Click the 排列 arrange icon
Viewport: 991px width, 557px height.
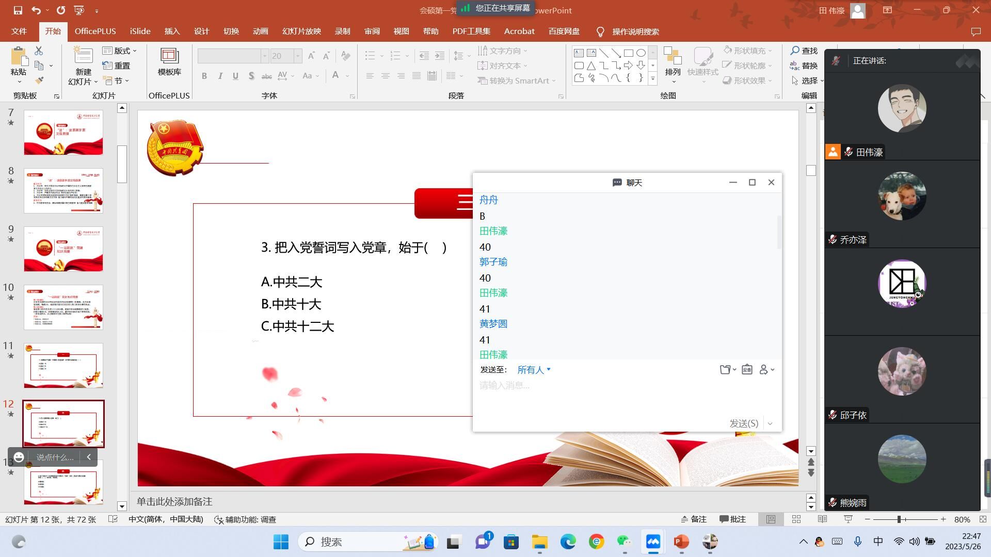point(673,56)
